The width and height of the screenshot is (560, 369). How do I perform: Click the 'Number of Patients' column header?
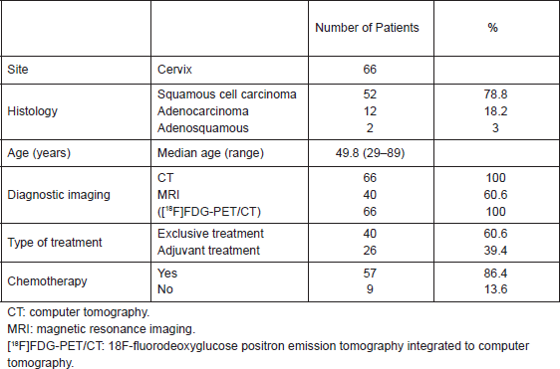coord(367,28)
